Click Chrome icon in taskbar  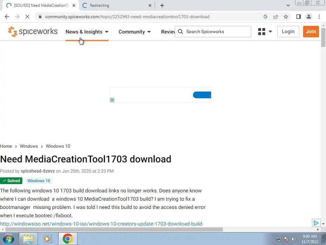click(x=67, y=239)
